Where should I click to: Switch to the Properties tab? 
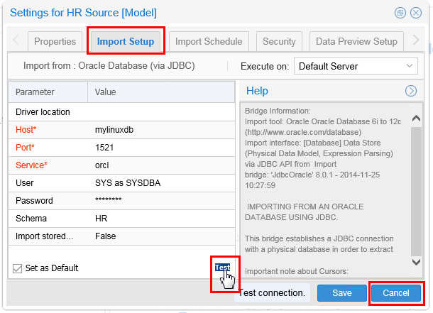click(x=55, y=41)
